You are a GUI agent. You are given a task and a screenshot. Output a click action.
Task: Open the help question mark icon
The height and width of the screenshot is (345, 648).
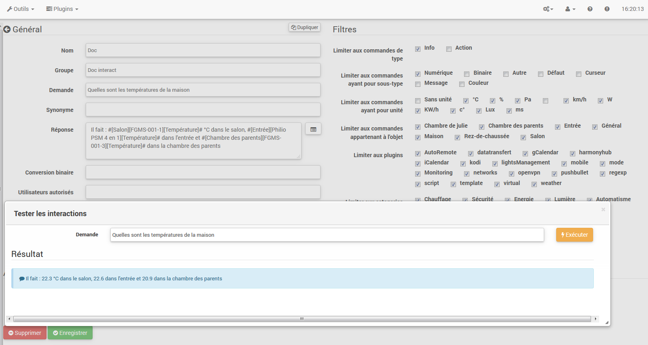pos(590,9)
